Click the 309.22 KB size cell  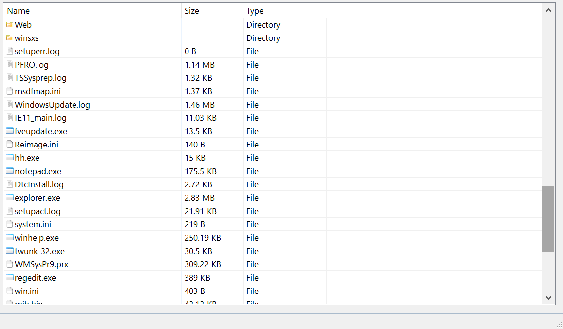(x=203, y=264)
